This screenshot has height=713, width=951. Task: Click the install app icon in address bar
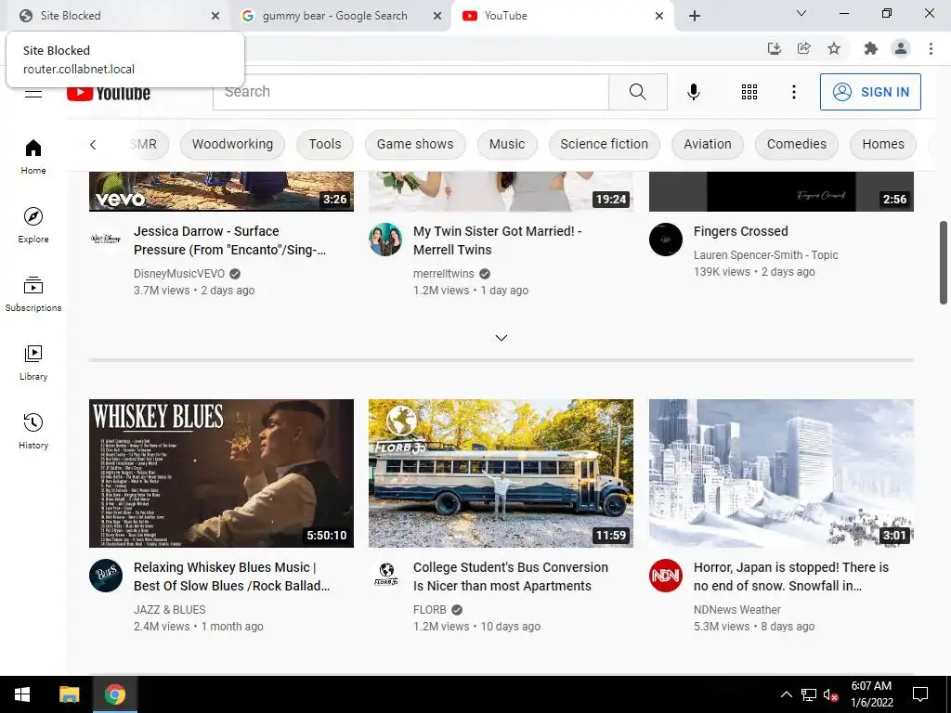pos(774,48)
